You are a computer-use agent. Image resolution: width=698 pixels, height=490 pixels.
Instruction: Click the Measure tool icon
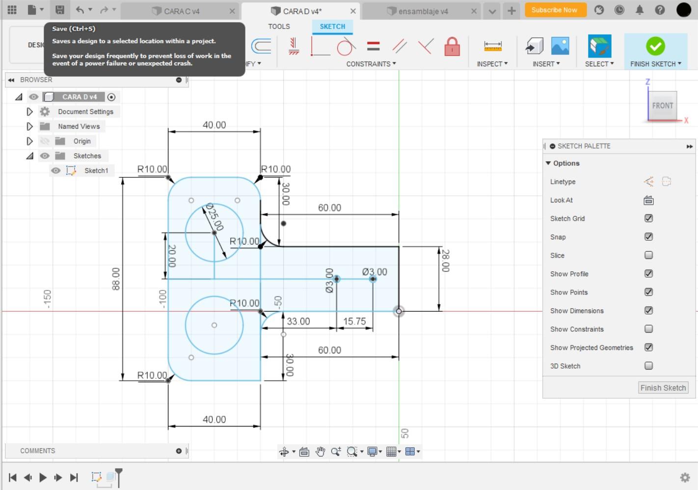[x=492, y=47]
